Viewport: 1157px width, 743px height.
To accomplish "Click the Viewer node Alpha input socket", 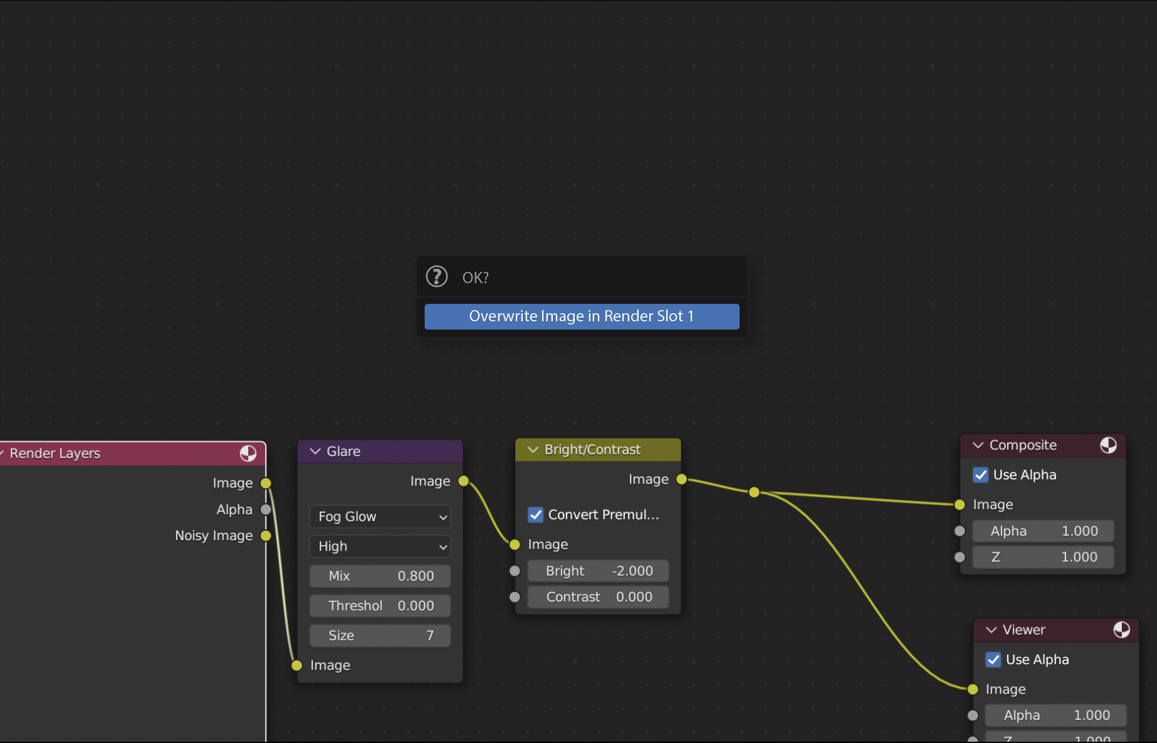I will click(x=973, y=715).
